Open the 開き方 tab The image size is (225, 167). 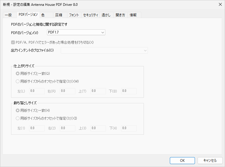click(121, 15)
